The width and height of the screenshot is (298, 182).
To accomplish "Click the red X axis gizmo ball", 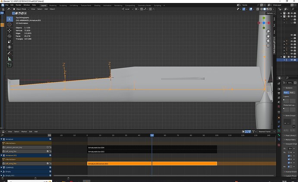I will tap(269, 23).
